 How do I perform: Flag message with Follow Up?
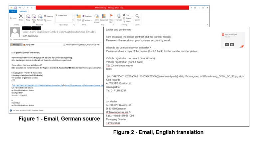pyautogui.click(x=111, y=18)
